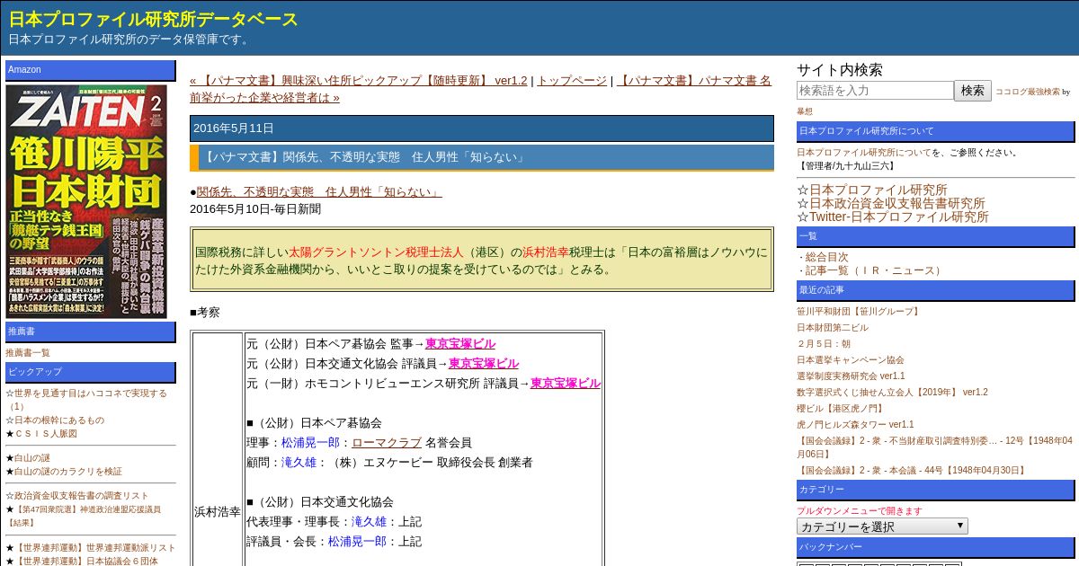The height and width of the screenshot is (566, 1079).
Task: Click 東京宝塚ビル link for ホモコントリビューエンス研究所
Action: pos(566,383)
